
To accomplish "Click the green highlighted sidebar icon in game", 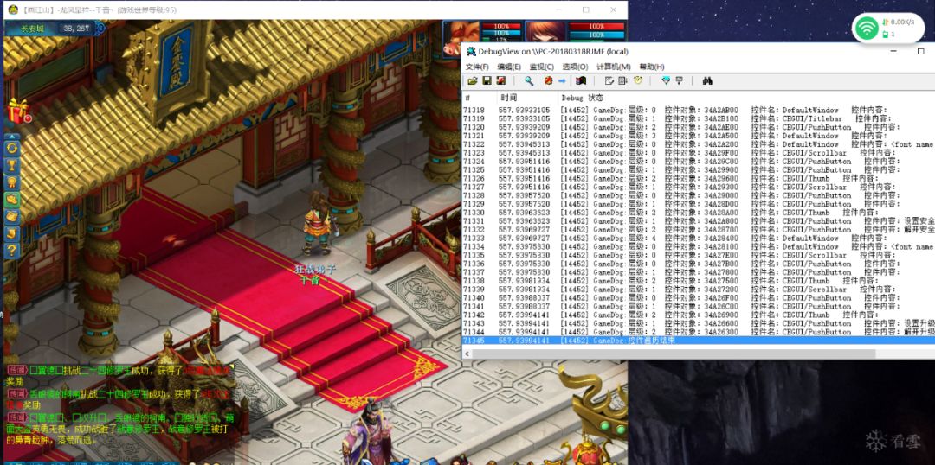I will [x=12, y=200].
